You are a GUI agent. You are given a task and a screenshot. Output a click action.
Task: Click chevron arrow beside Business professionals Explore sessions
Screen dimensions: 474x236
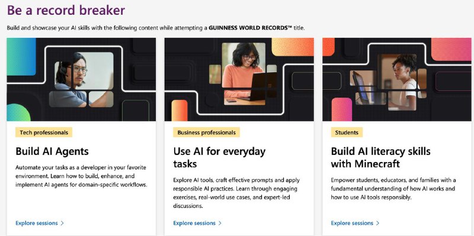tap(220, 224)
